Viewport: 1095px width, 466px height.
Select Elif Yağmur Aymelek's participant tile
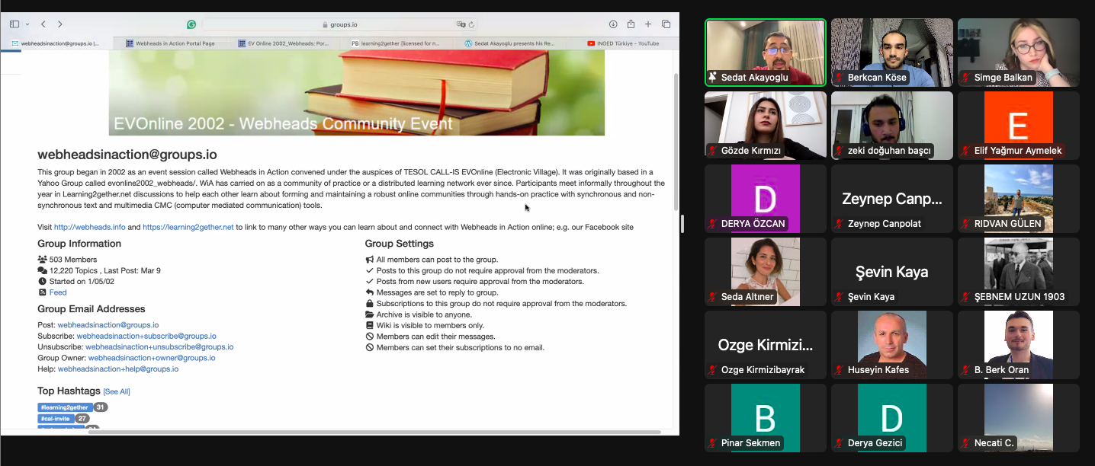pos(1019,126)
